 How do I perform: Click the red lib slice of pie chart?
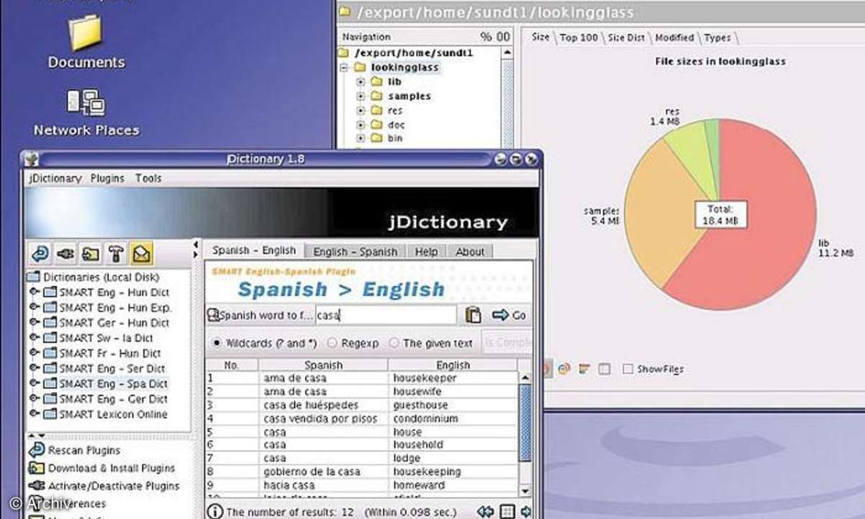pyautogui.click(x=757, y=223)
